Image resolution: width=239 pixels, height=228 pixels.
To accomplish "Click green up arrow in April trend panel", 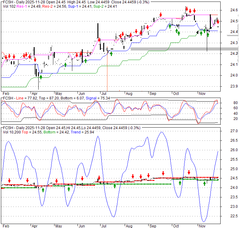I will (x=43, y=189).
